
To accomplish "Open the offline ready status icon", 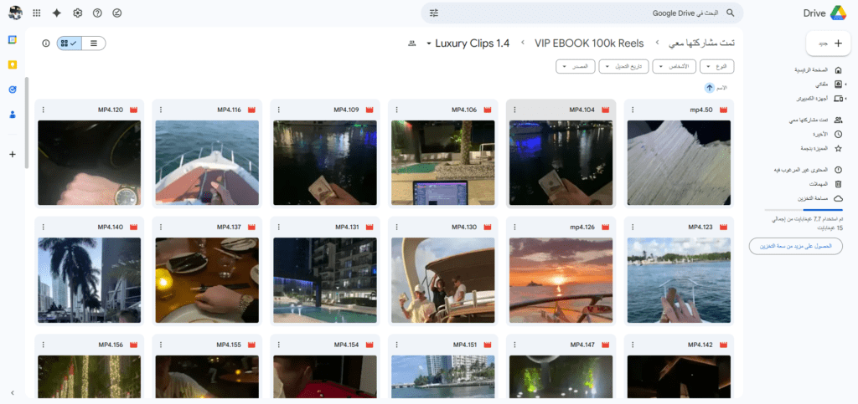I will click(x=116, y=13).
